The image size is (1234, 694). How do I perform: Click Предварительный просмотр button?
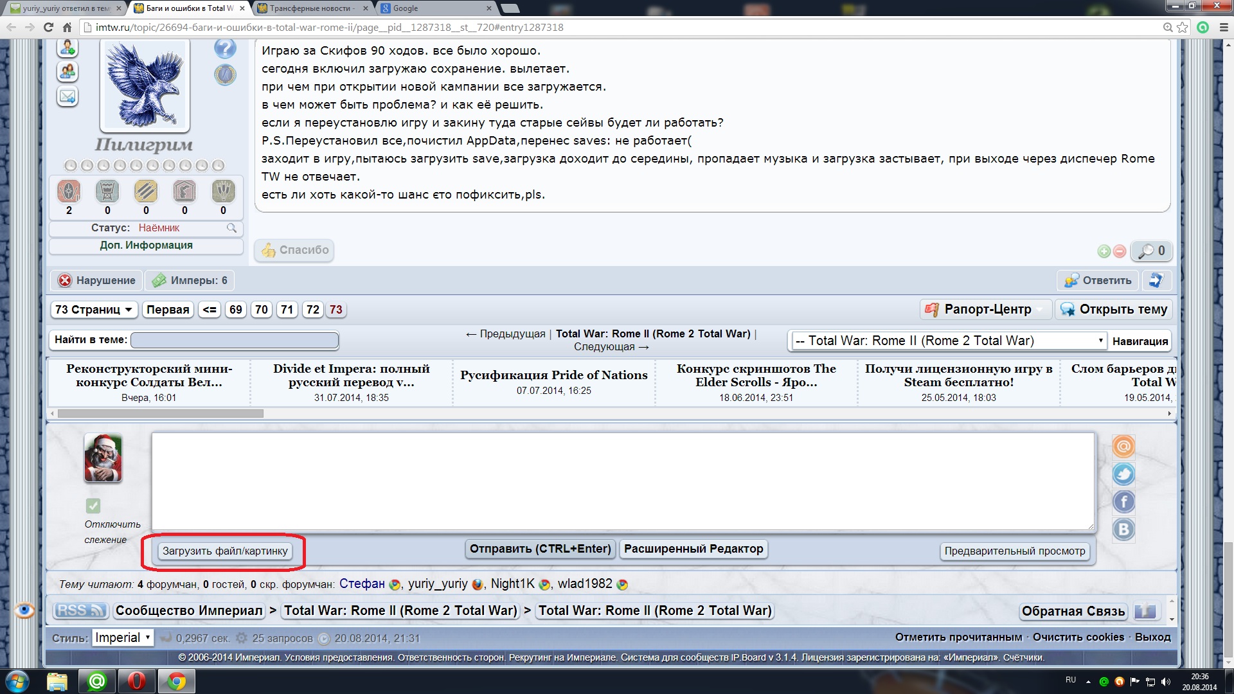coord(1015,551)
